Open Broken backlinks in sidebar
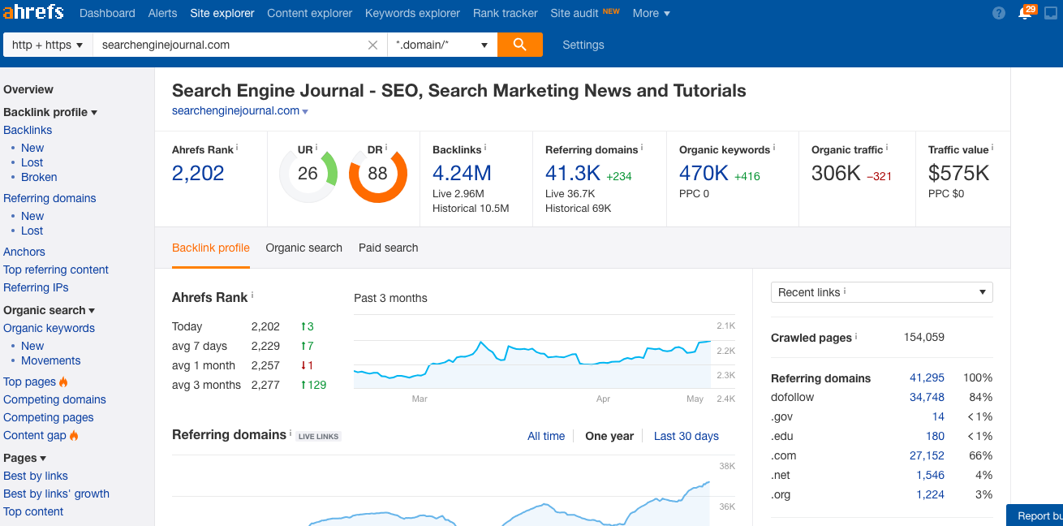The height and width of the screenshot is (526, 1063). tap(39, 177)
